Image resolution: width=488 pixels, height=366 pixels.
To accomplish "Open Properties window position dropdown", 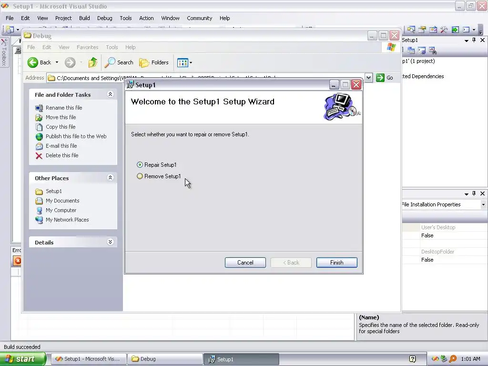I will coord(466,194).
